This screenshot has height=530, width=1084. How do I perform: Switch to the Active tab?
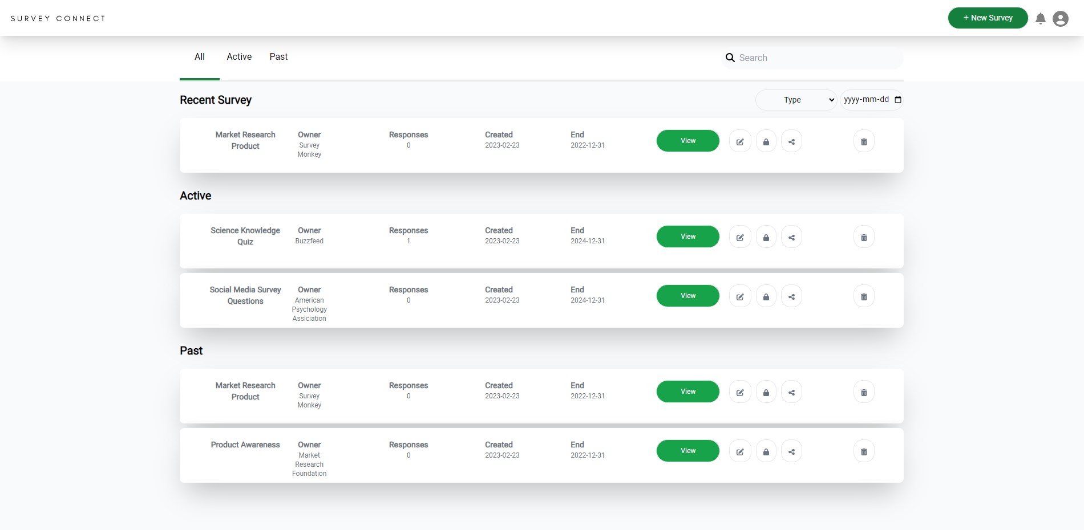(238, 56)
